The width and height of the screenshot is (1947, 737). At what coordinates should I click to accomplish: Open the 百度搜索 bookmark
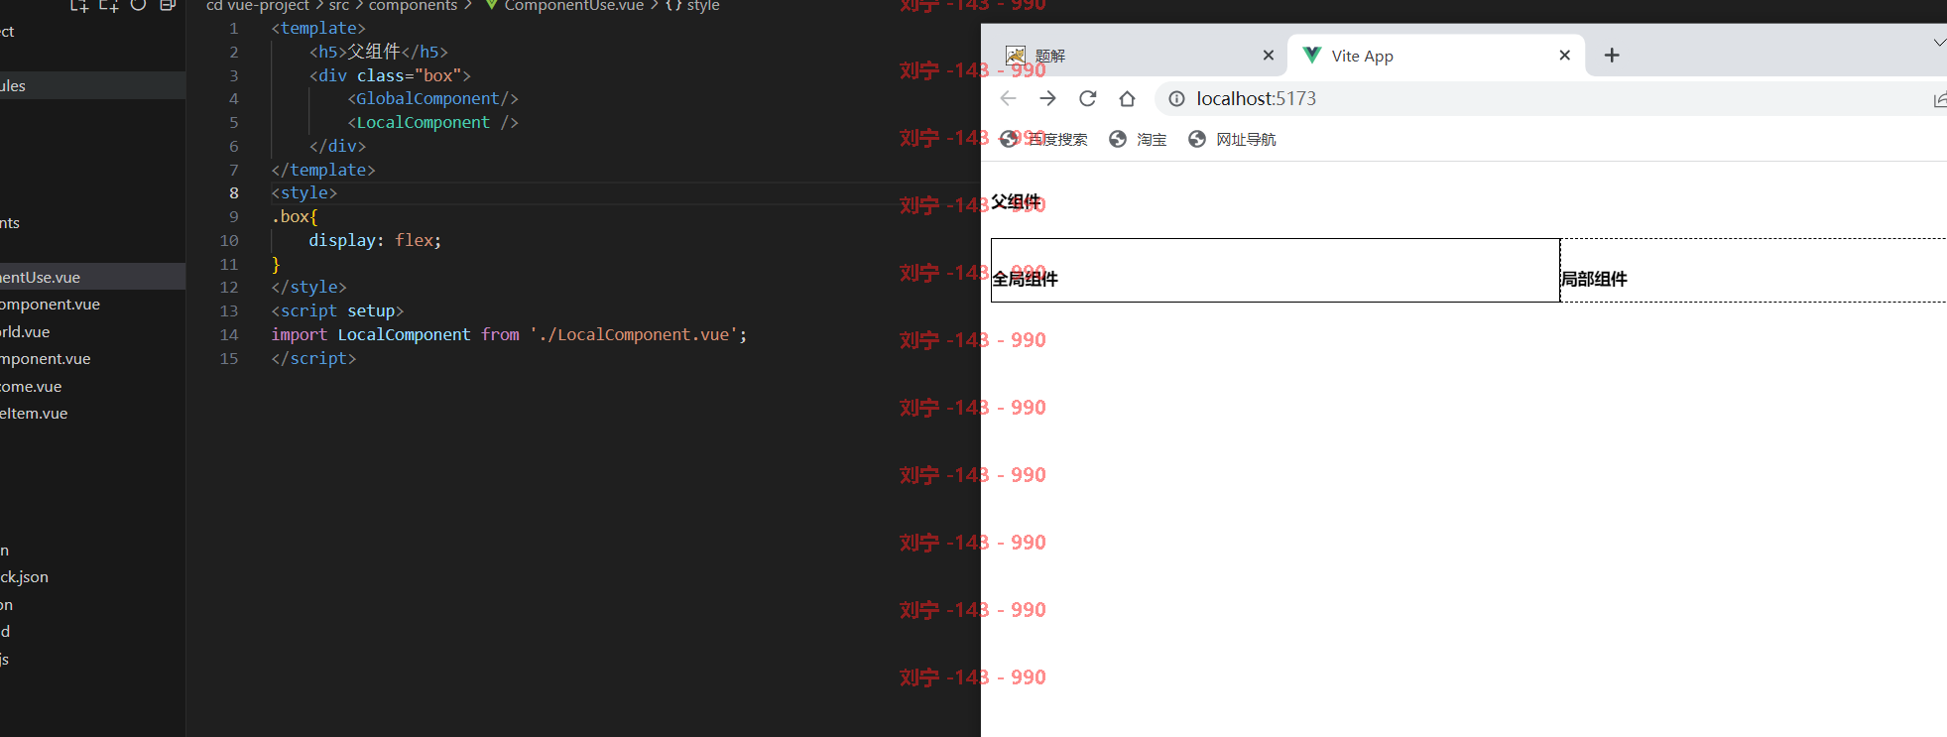[x=1043, y=139]
